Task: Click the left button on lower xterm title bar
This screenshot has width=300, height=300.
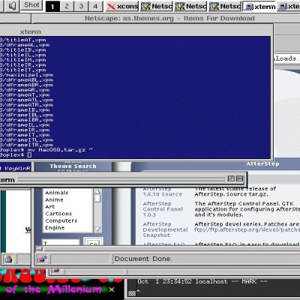Action: (x=231, y=178)
